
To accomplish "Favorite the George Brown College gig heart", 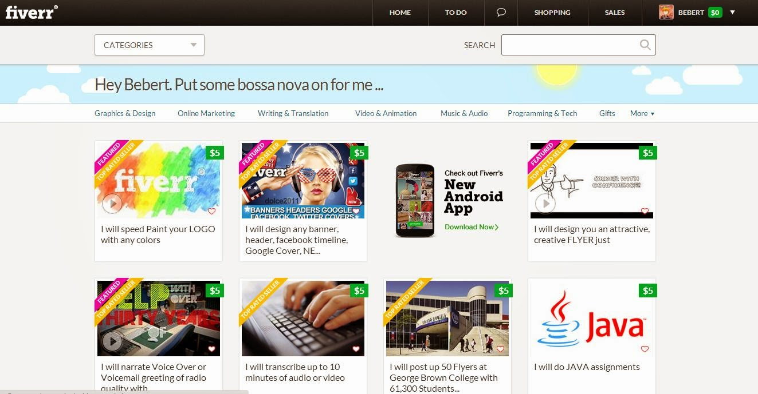I will pos(500,349).
